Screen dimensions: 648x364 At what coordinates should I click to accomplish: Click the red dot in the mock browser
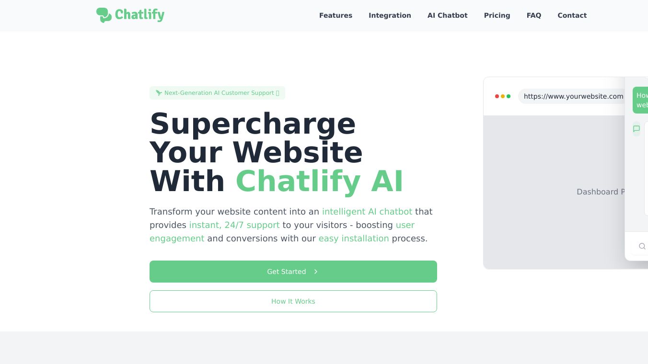pyautogui.click(x=497, y=96)
